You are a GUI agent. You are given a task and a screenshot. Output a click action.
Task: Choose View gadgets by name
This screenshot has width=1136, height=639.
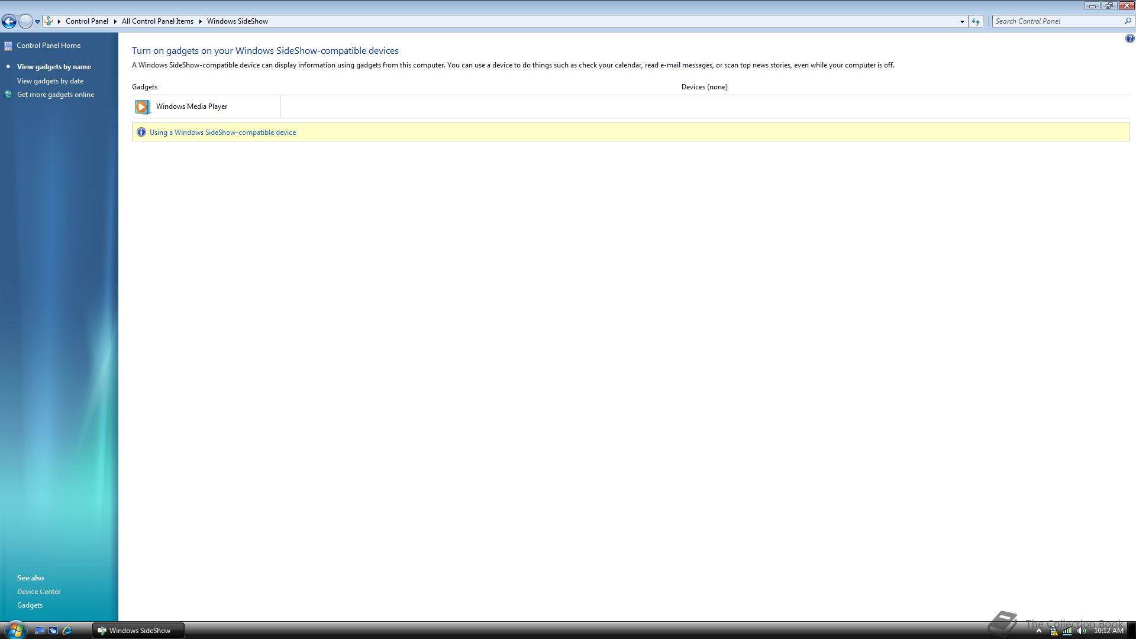(54, 67)
